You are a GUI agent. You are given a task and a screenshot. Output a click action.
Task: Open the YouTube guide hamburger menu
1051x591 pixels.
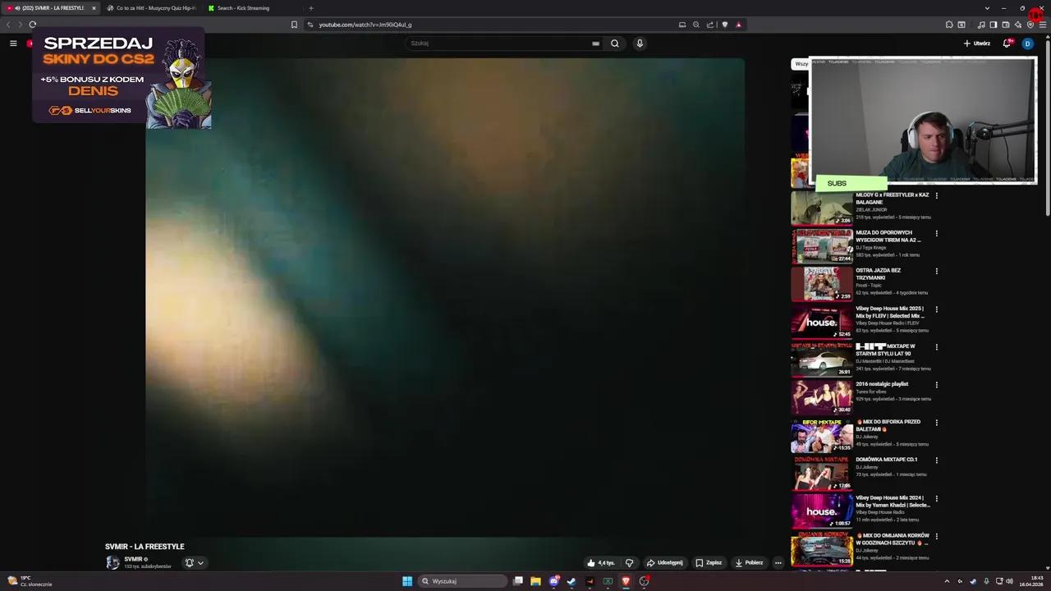click(x=13, y=43)
